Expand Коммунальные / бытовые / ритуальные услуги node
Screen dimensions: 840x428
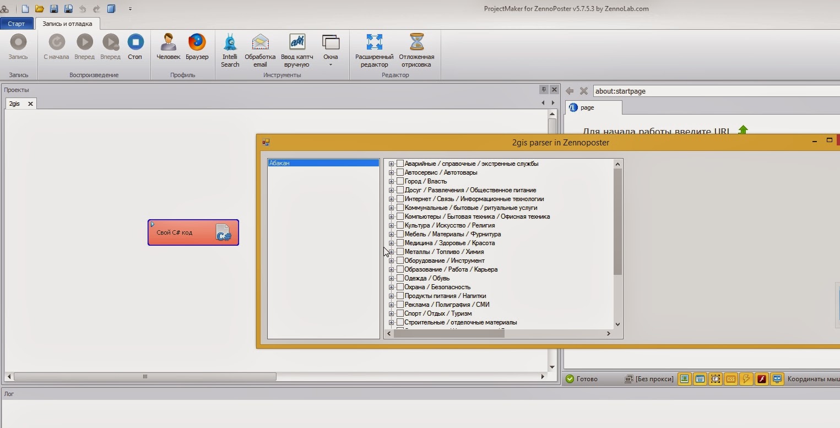point(392,208)
